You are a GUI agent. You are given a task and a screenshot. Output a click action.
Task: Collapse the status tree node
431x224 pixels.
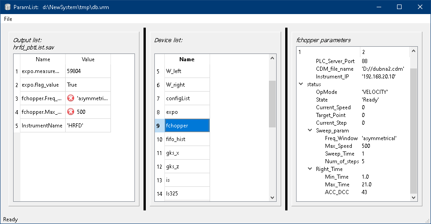tap(301, 84)
